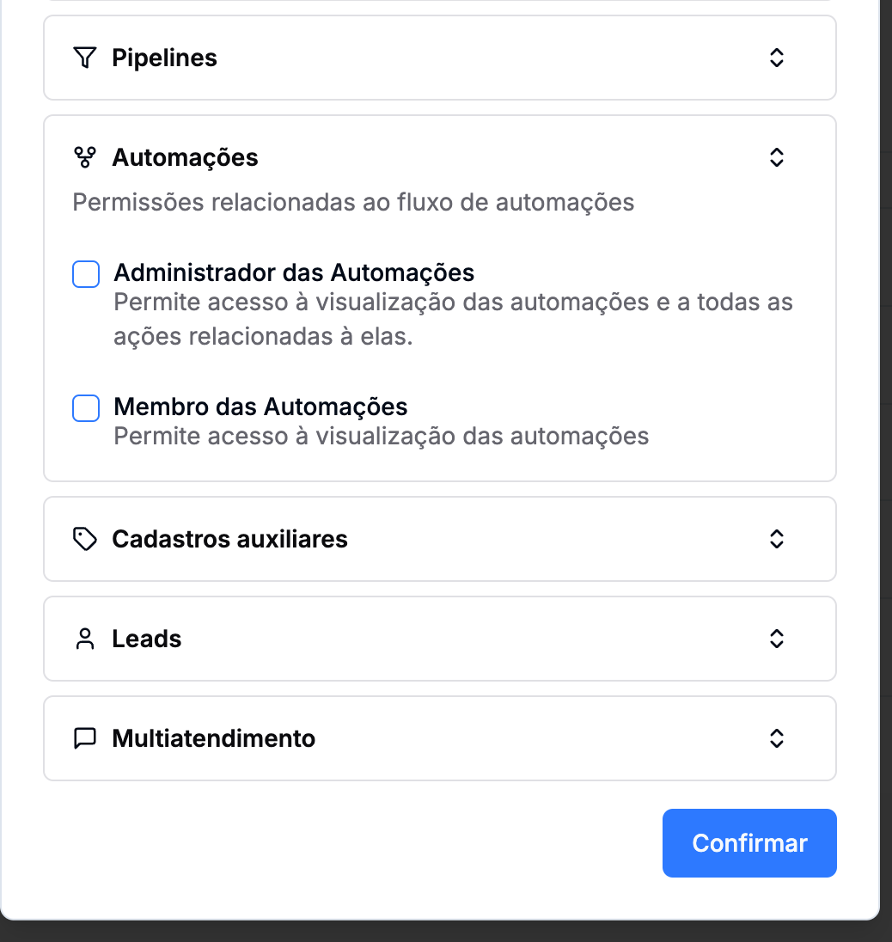Screen dimensions: 892x942
Task: Expand the Leads section chevron
Action: pos(776,639)
